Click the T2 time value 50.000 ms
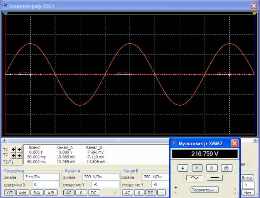Screen dimensions: 260x198 pos(36,157)
